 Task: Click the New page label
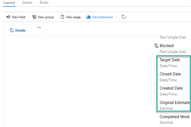point(73,17)
